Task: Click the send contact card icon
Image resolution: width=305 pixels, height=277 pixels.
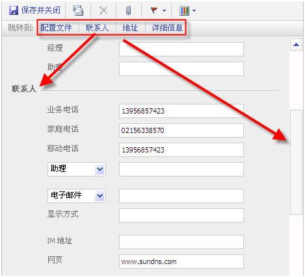Action: (x=78, y=10)
